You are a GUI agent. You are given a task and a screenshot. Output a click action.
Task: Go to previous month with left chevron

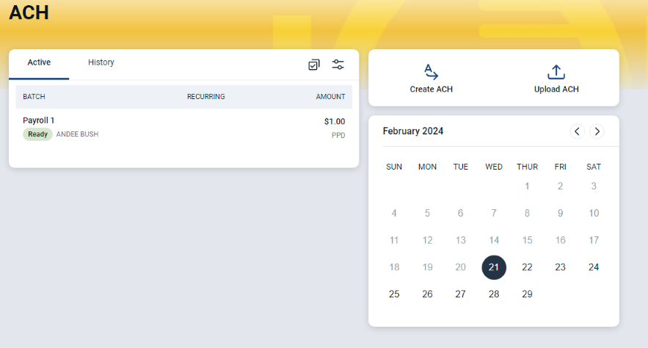pos(578,131)
